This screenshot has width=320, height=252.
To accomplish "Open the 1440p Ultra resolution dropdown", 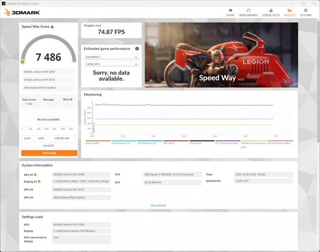I will [x=112, y=64].
